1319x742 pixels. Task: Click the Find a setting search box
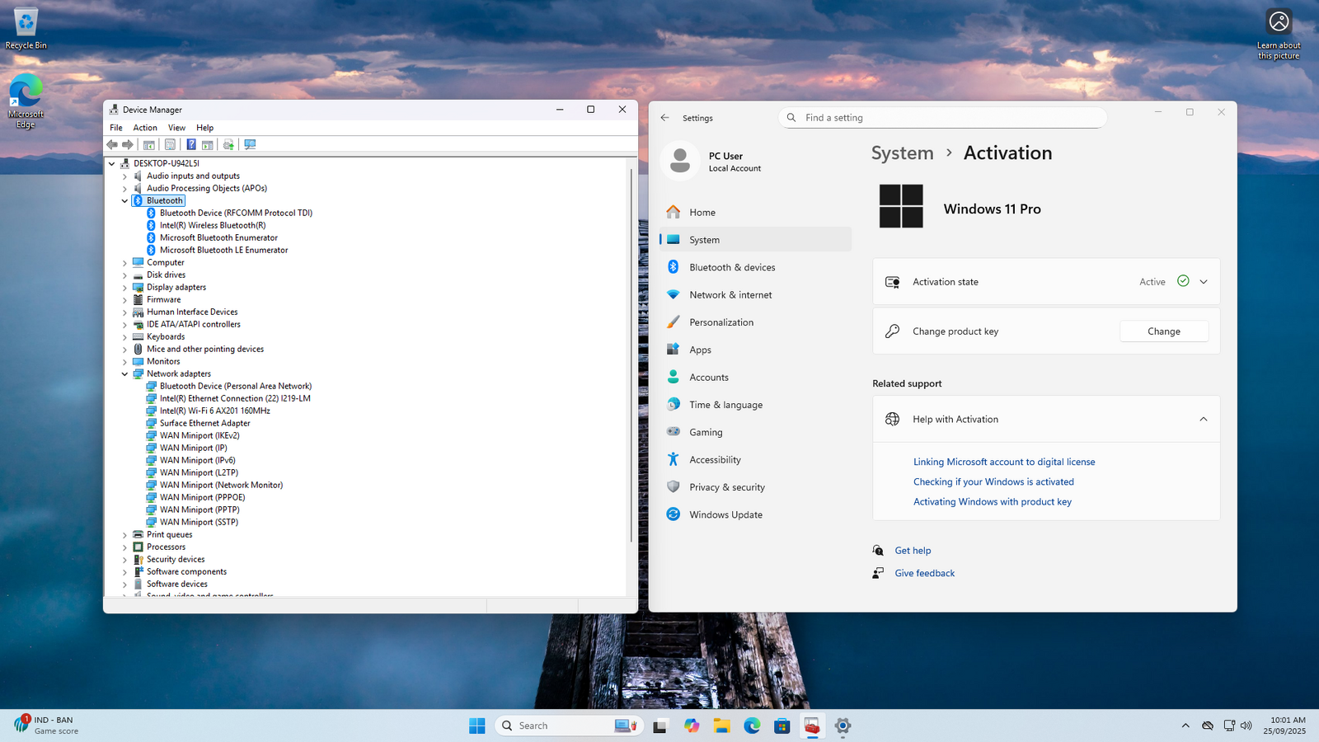(948, 118)
